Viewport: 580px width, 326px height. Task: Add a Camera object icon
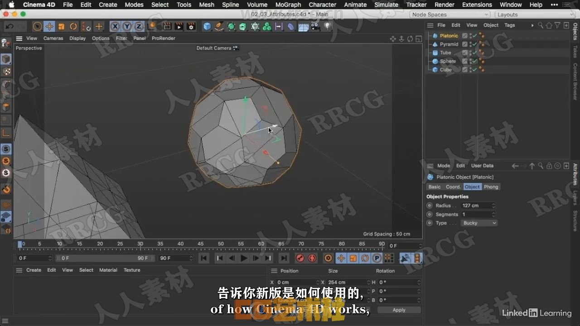click(315, 26)
